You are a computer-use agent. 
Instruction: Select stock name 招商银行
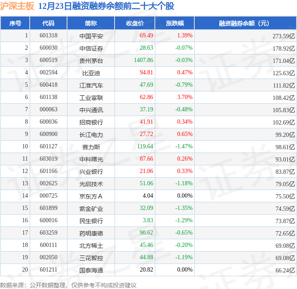pos(91,122)
